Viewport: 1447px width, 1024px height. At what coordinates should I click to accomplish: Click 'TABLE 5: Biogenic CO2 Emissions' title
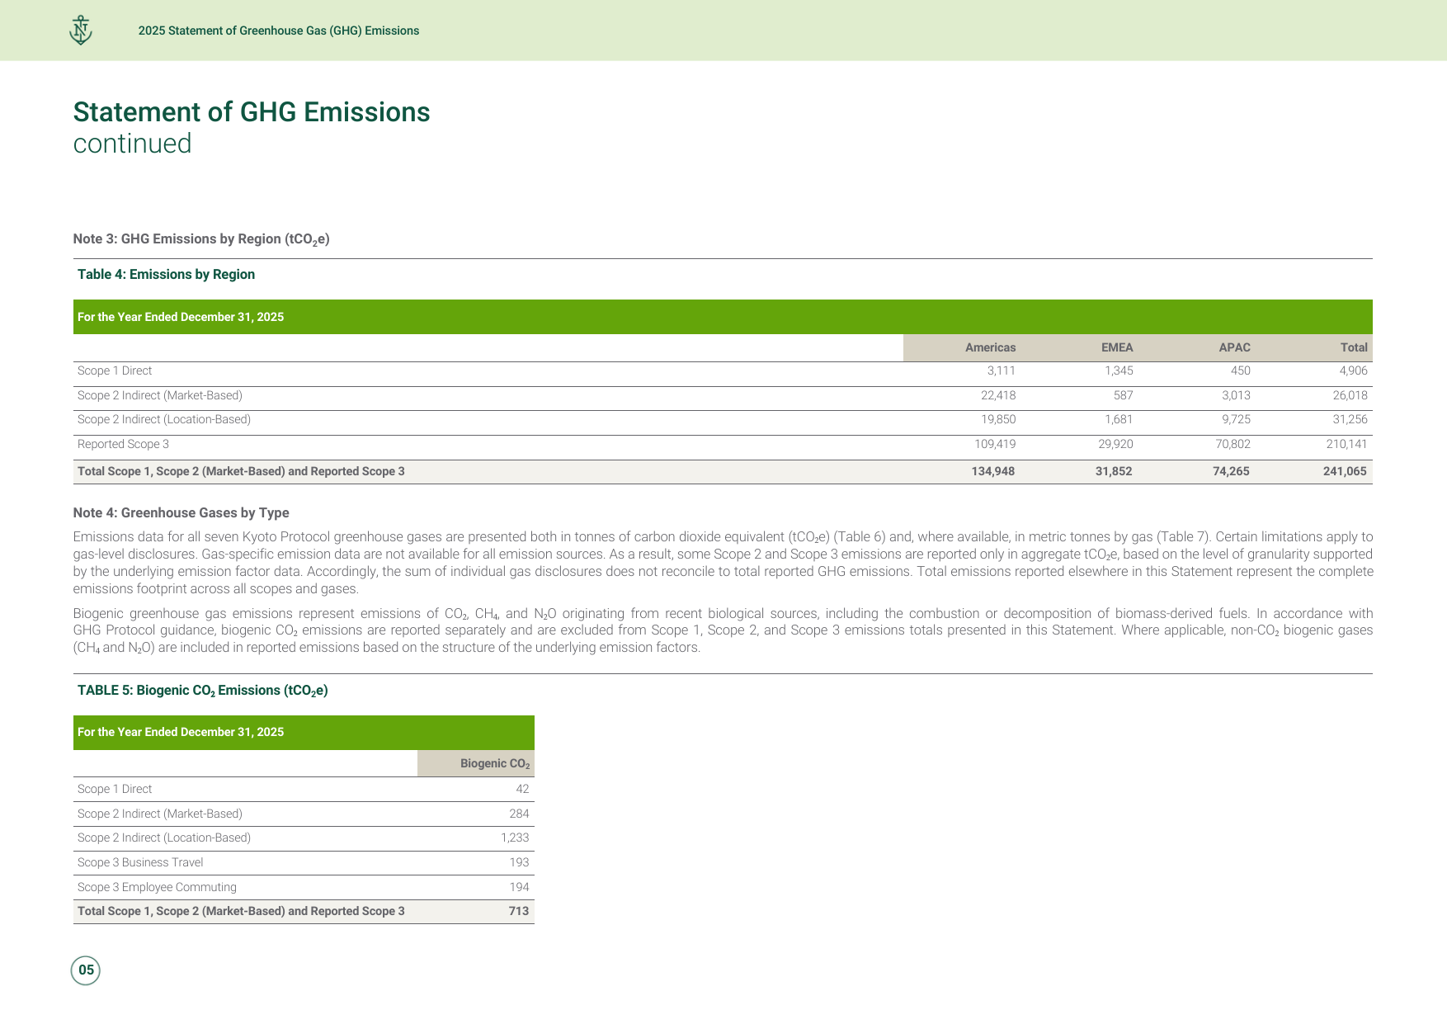[203, 691]
